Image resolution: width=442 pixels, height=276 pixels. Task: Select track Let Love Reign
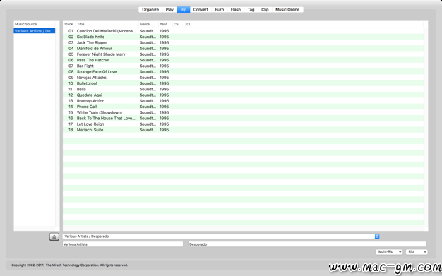pyautogui.click(x=243, y=124)
